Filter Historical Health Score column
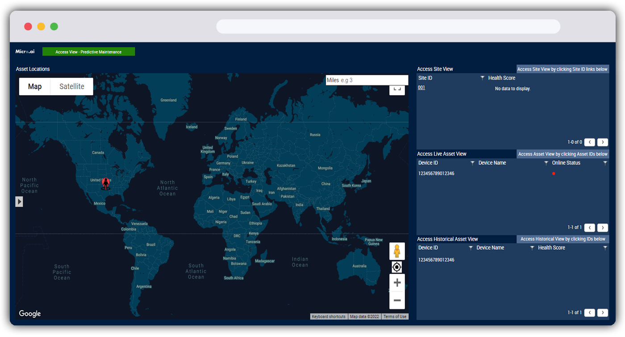This screenshot has width=625, height=337. pyautogui.click(x=604, y=248)
